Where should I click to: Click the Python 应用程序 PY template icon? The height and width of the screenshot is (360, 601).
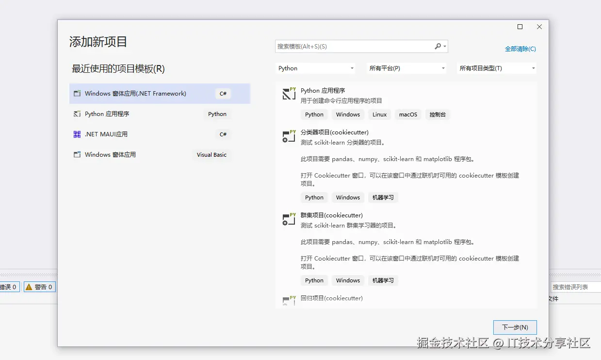click(289, 93)
